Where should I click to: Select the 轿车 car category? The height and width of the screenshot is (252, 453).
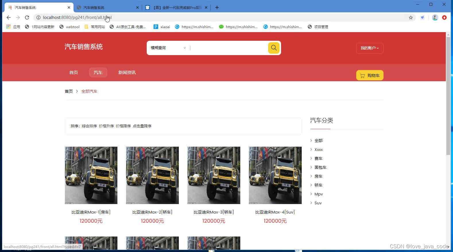click(318, 185)
